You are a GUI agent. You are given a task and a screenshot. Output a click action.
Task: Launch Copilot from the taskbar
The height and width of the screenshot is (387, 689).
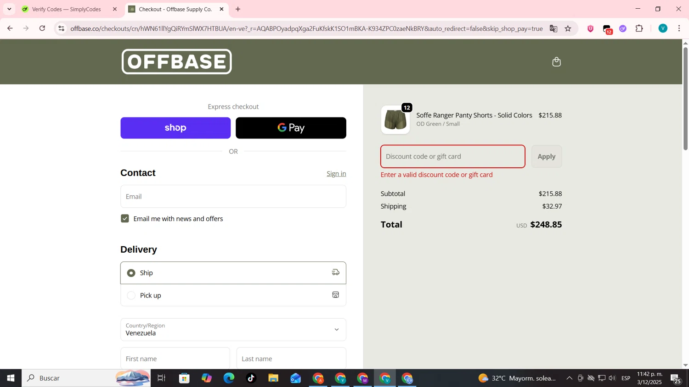[207, 378]
